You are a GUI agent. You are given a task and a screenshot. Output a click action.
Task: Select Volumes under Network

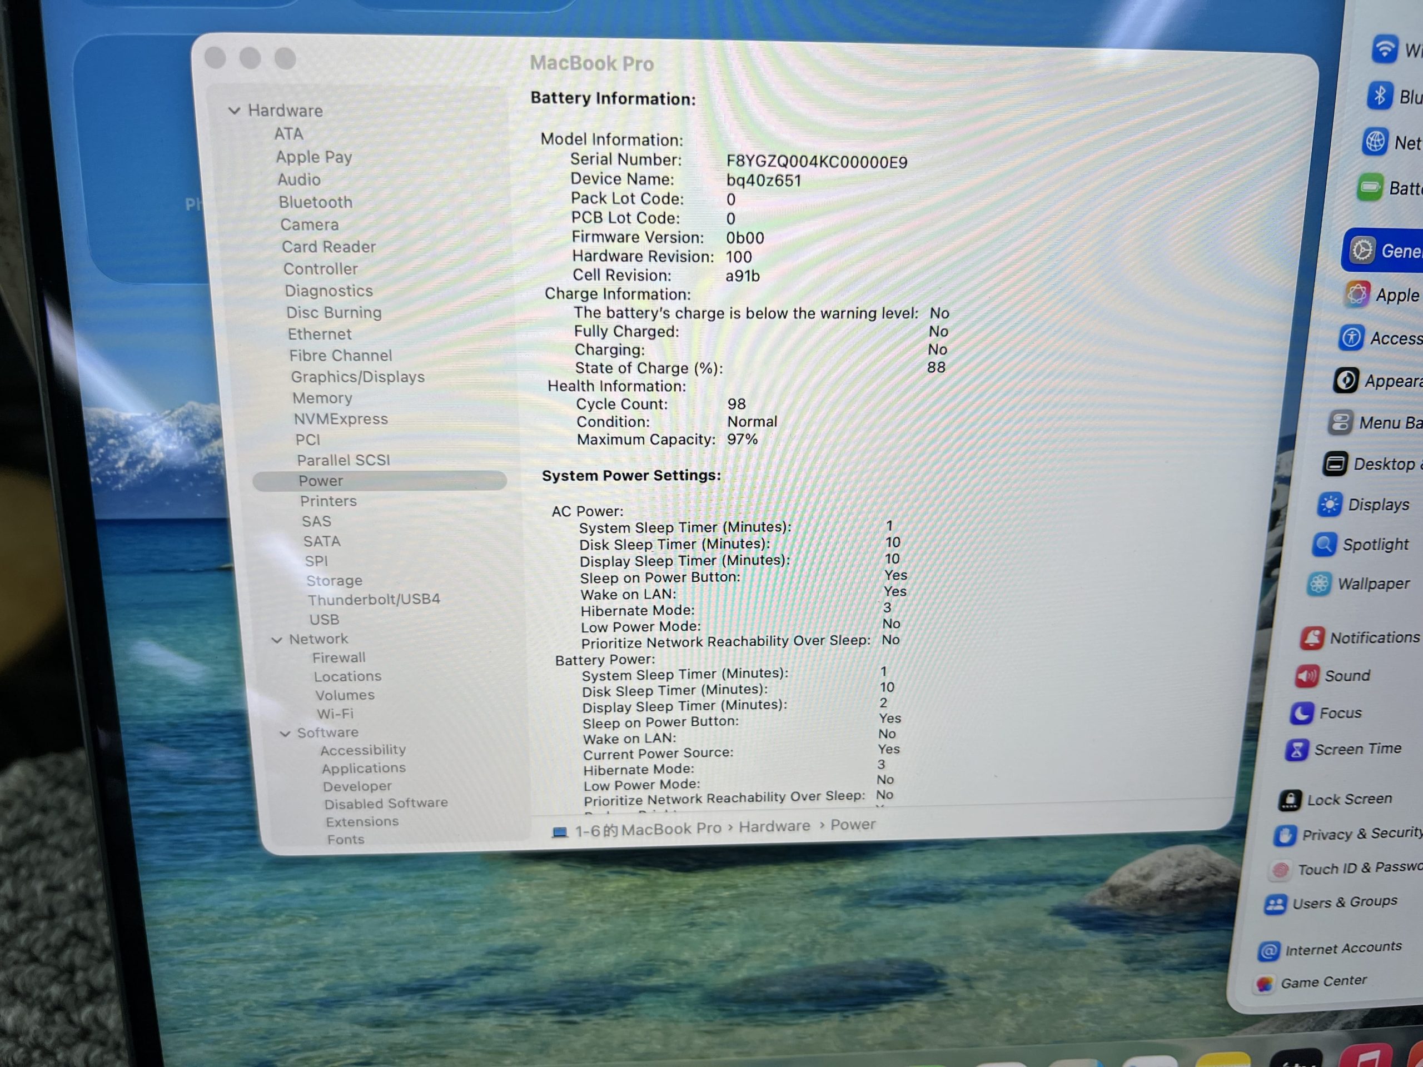(x=345, y=695)
